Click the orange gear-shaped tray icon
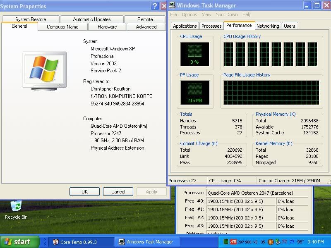 [x=271, y=242]
